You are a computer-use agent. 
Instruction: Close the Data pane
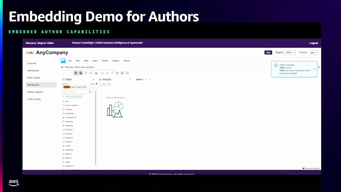tap(93, 80)
